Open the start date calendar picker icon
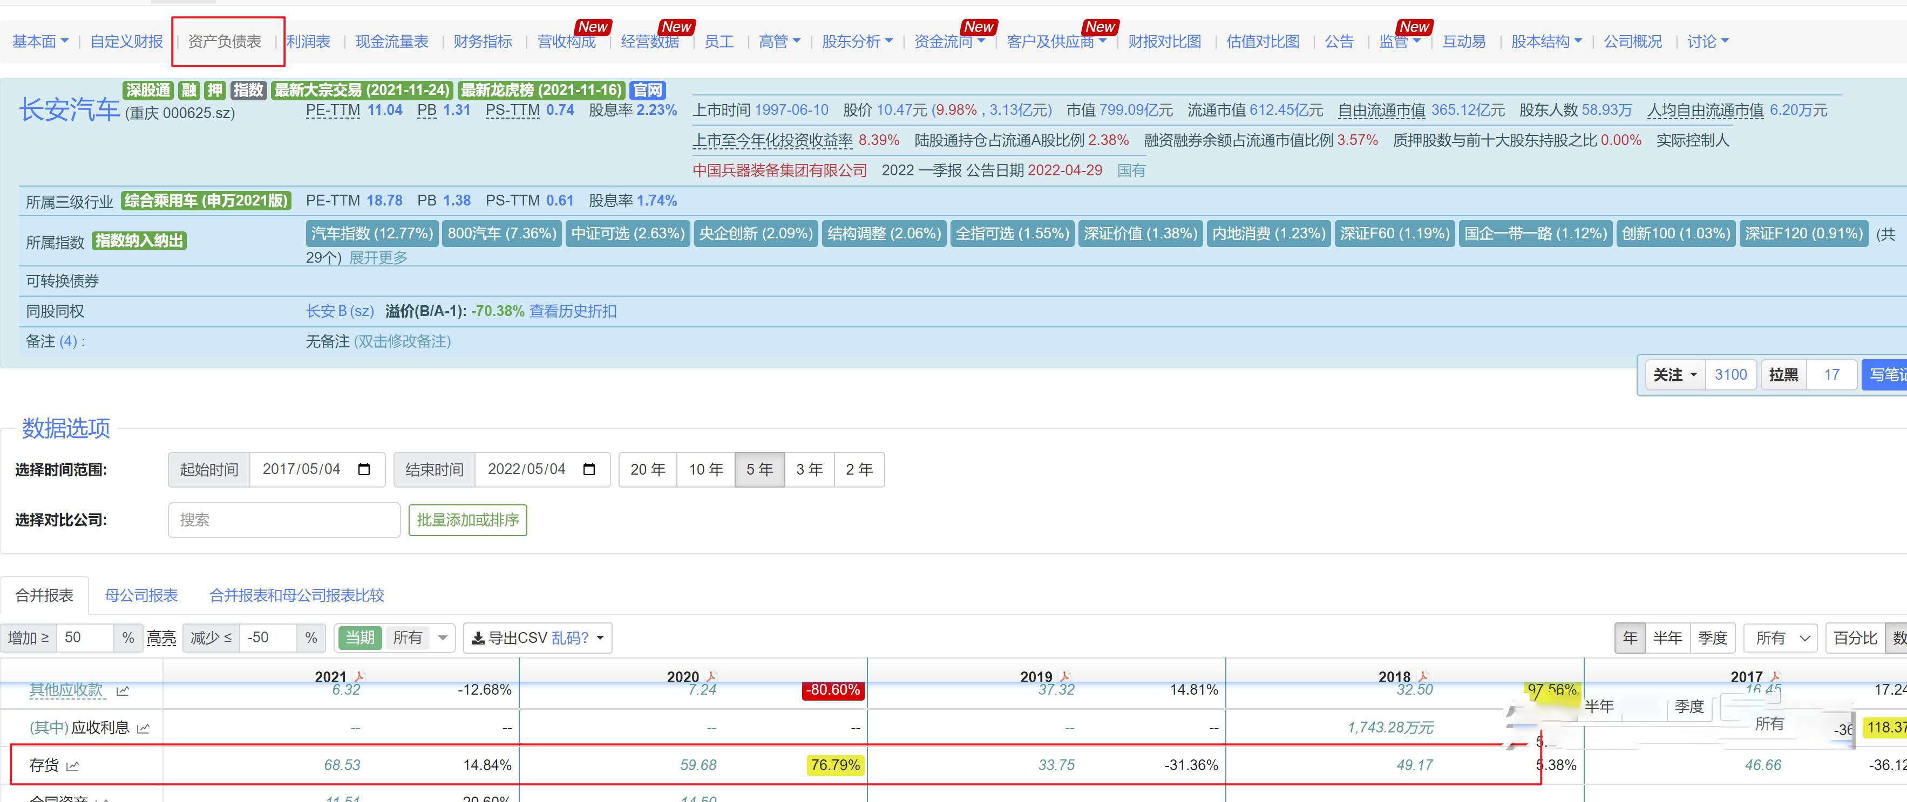Screen dimensions: 1907x802 pos(363,469)
